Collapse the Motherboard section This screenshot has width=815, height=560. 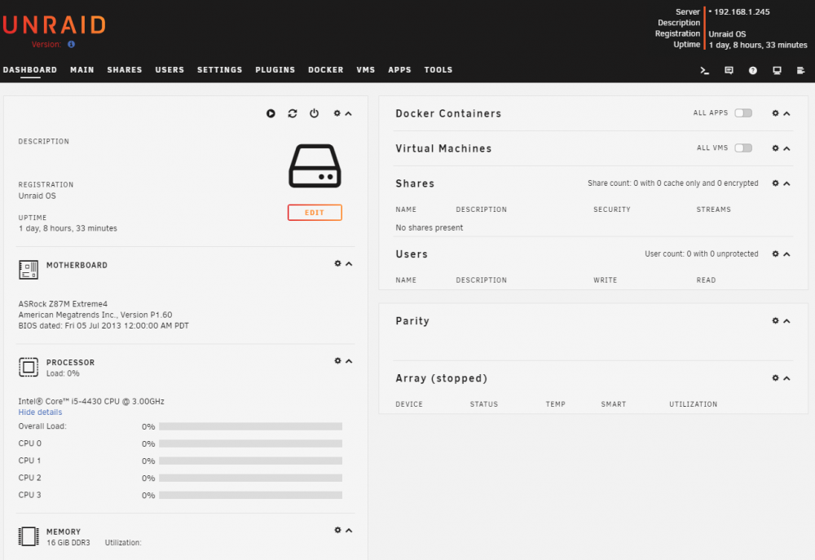point(349,263)
